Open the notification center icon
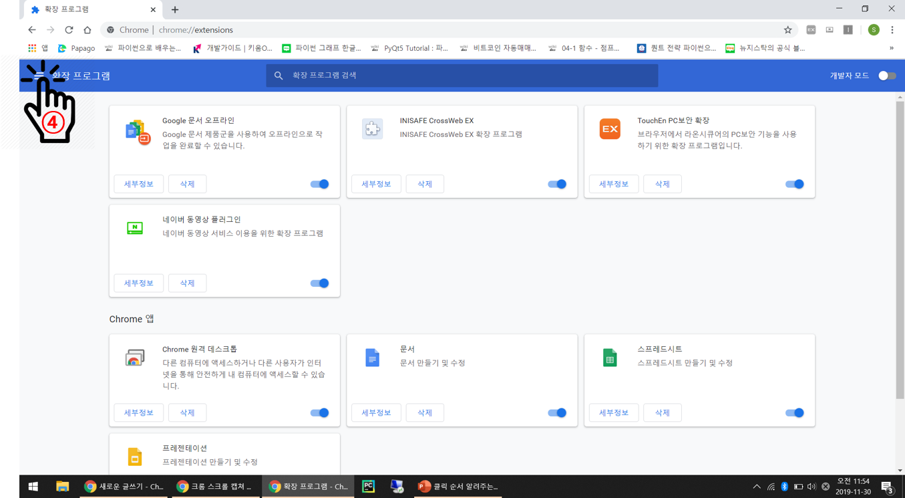 coord(887,487)
